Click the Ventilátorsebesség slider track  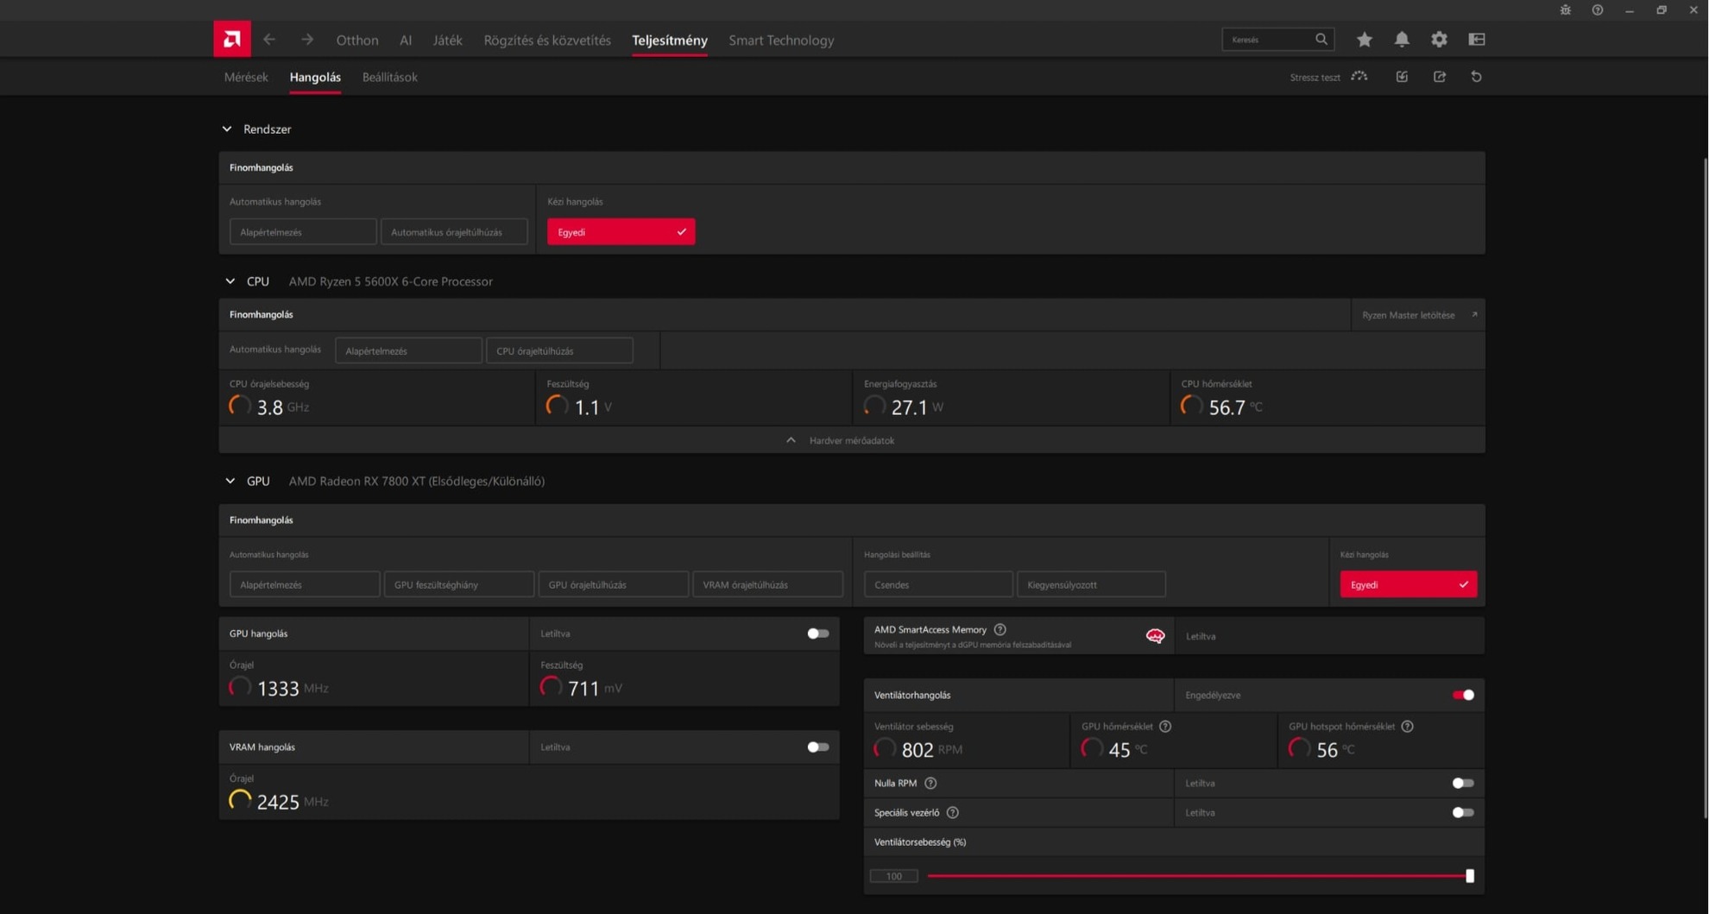click(1198, 876)
